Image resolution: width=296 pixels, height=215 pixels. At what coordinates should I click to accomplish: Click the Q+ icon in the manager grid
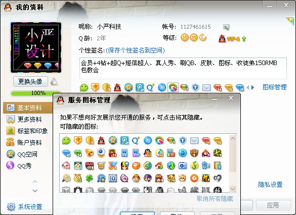pyautogui.click(x=136, y=141)
